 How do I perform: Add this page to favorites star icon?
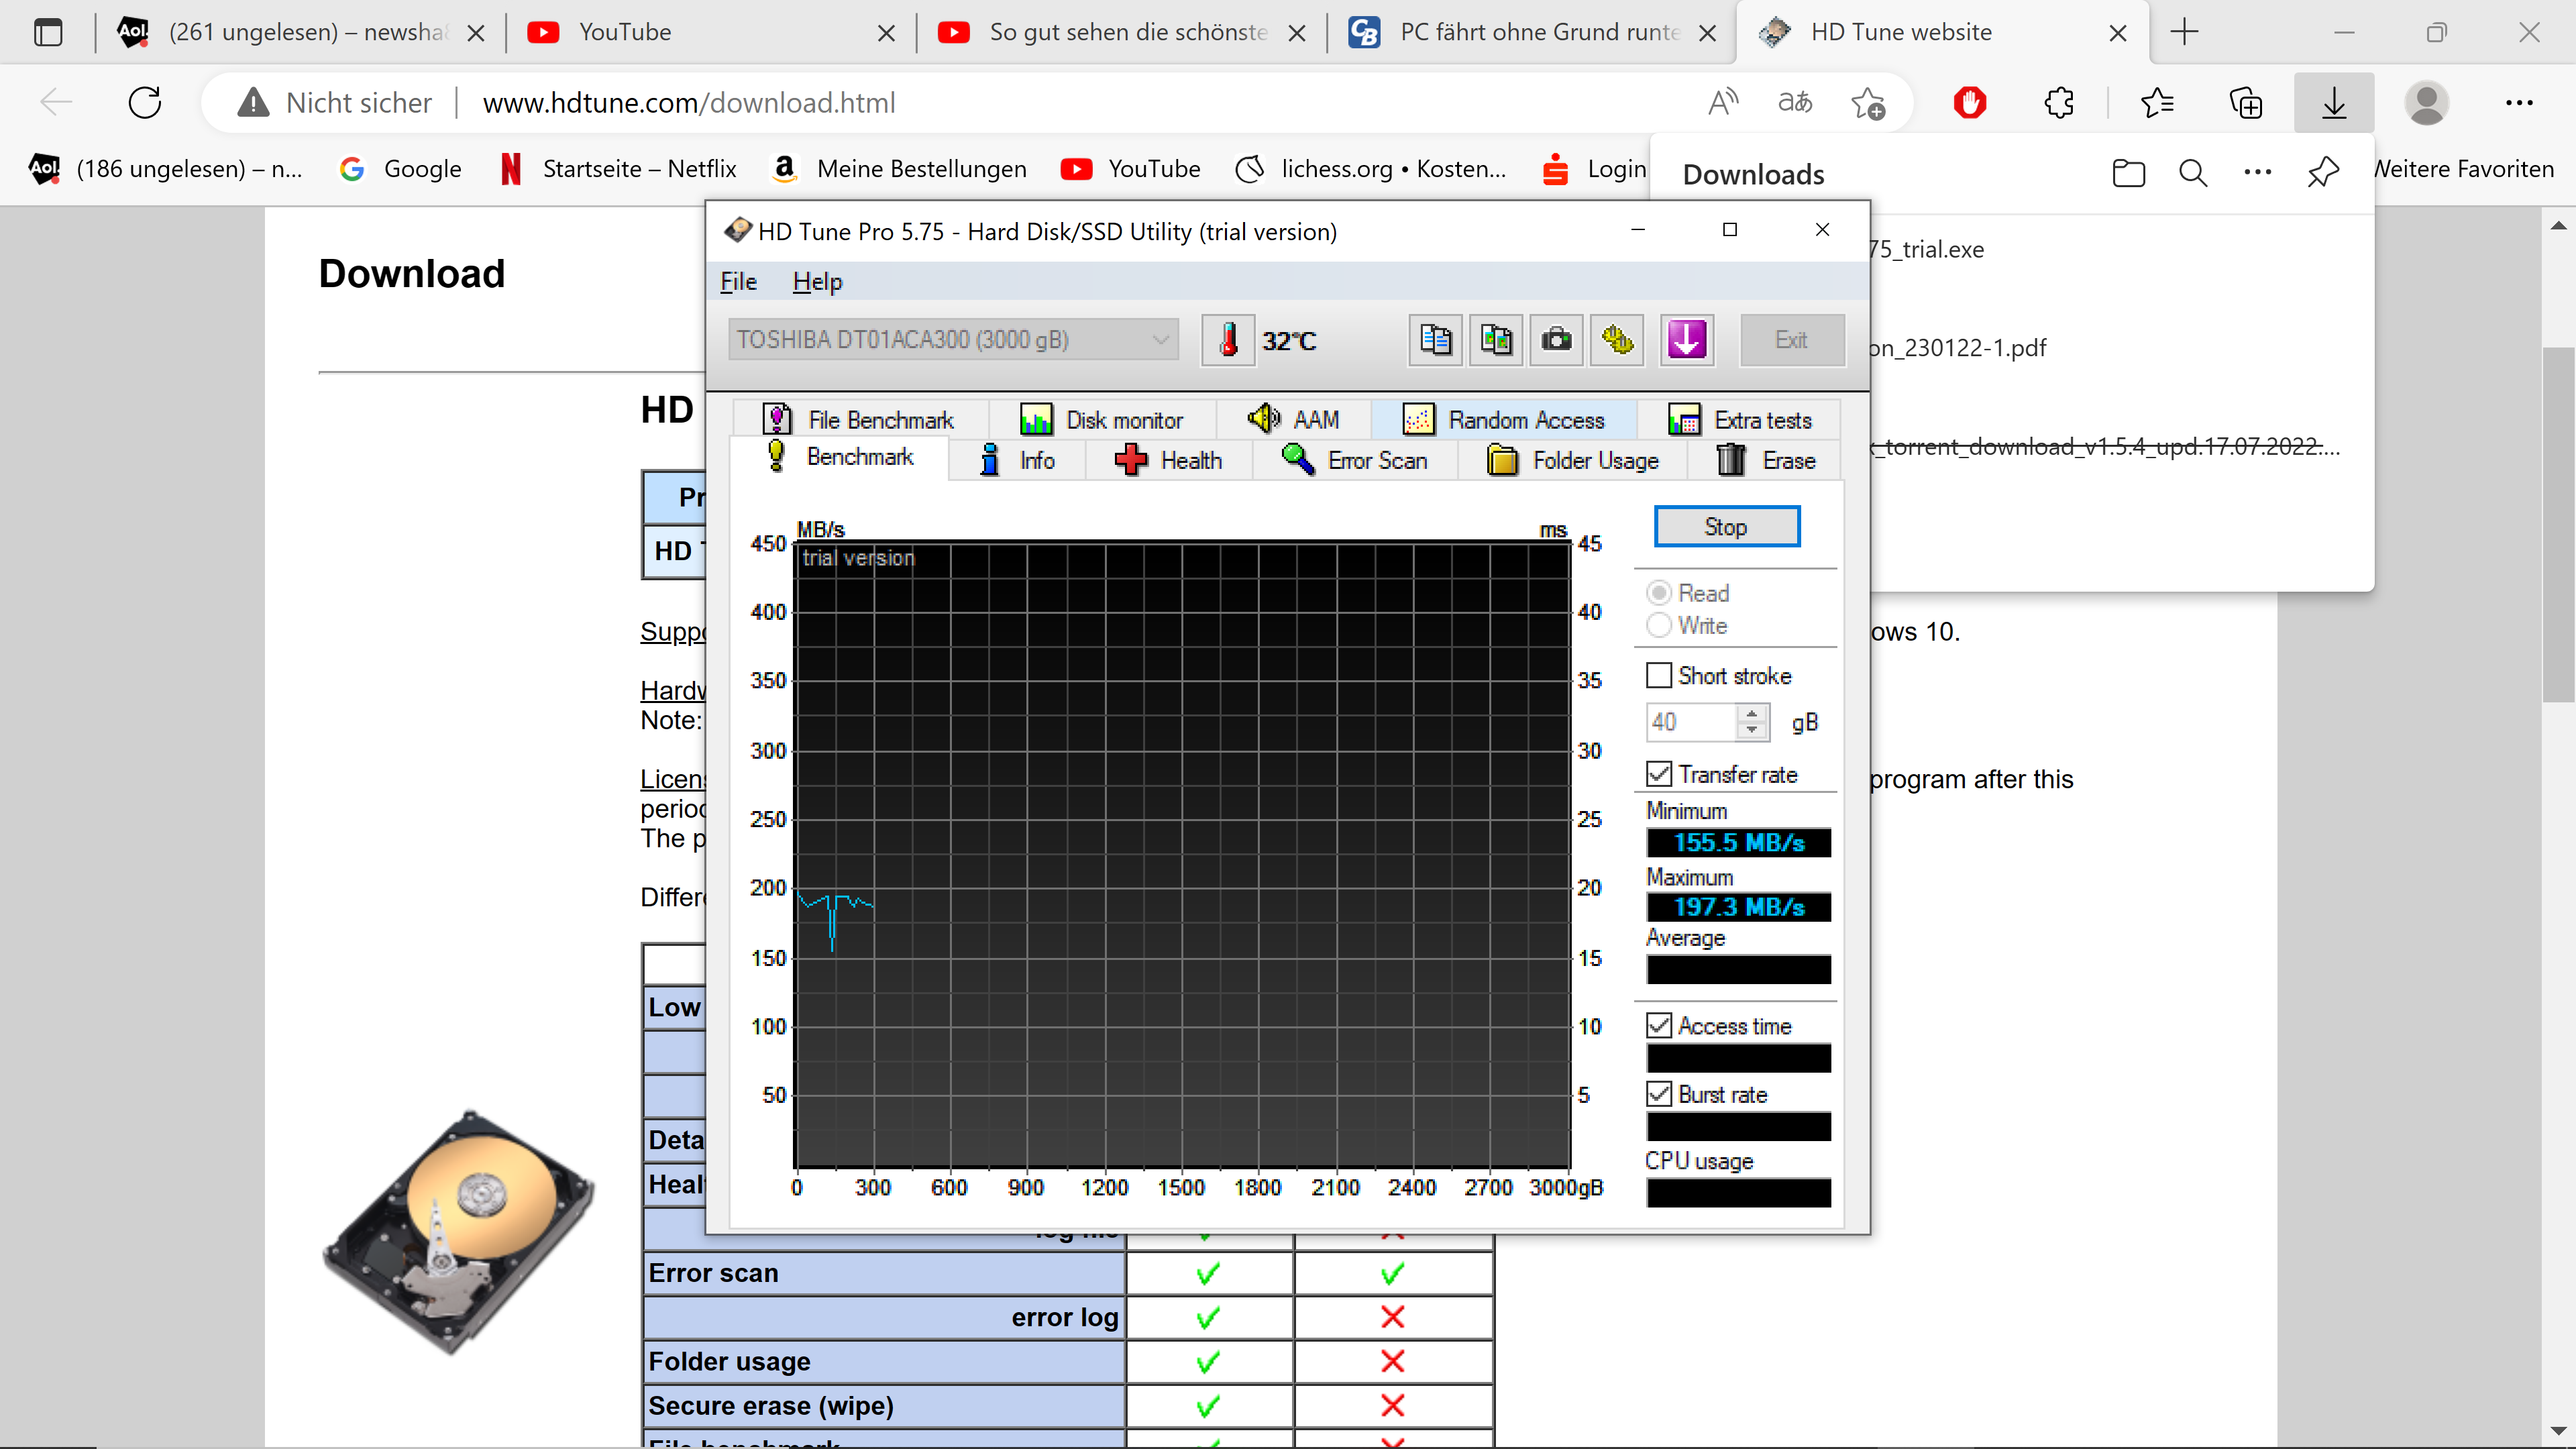(1868, 102)
